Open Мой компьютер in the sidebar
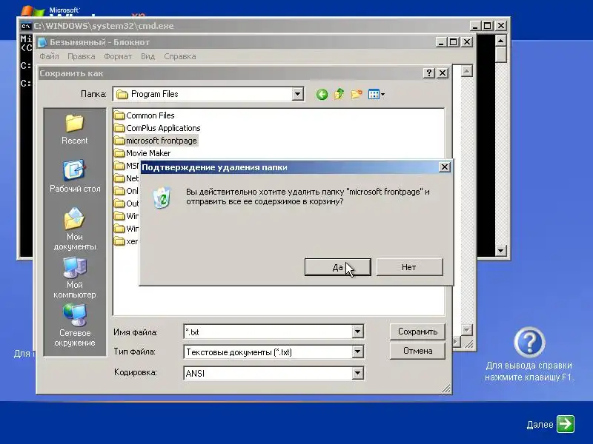This screenshot has height=444, width=593. [75, 277]
